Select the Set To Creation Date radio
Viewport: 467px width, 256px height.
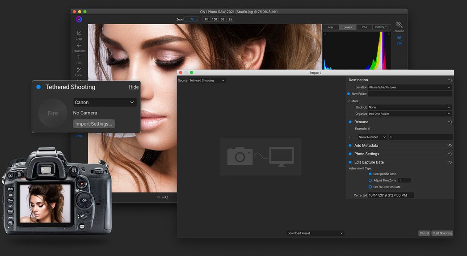pos(370,187)
